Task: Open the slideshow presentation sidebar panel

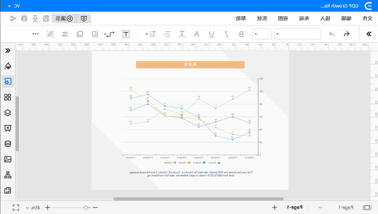Action: point(8,128)
